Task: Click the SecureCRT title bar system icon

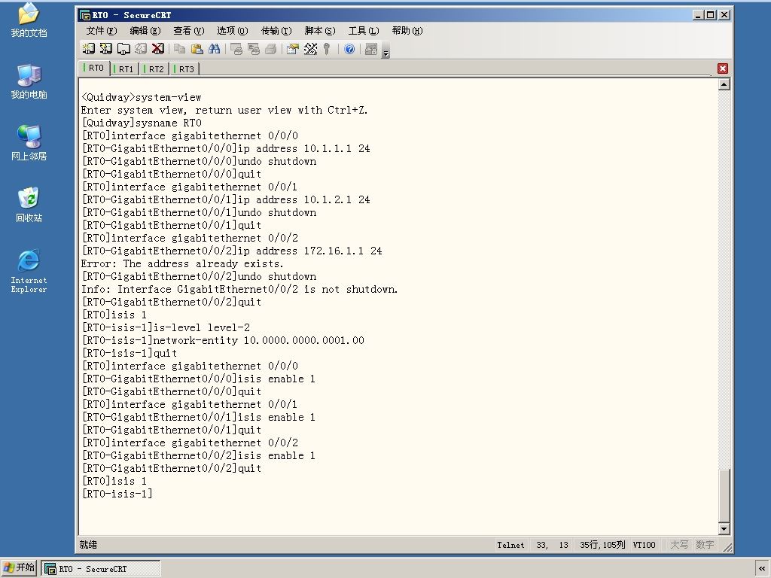Action: [85, 15]
